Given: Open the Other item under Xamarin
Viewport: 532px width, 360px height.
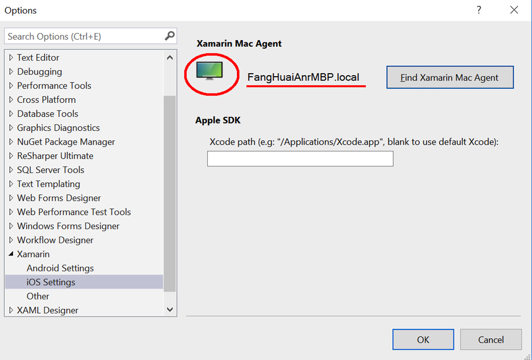Looking at the screenshot, I should coord(38,296).
